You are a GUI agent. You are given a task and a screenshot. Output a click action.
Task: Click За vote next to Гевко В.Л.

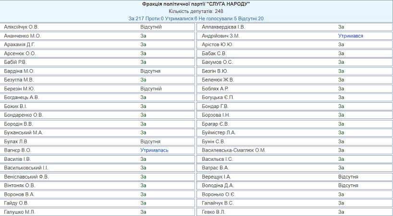pos(341,212)
